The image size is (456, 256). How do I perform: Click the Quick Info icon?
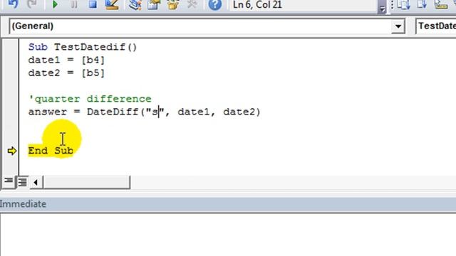point(440,4)
